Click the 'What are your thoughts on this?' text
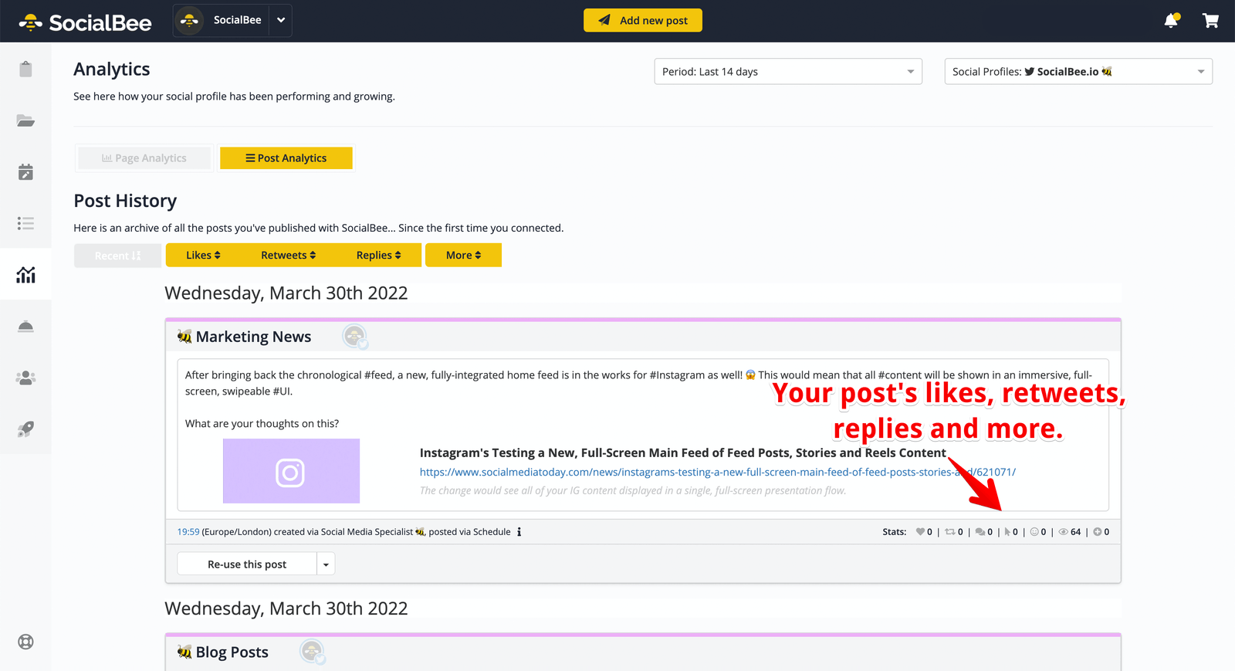This screenshot has height=671, width=1235. click(262, 423)
